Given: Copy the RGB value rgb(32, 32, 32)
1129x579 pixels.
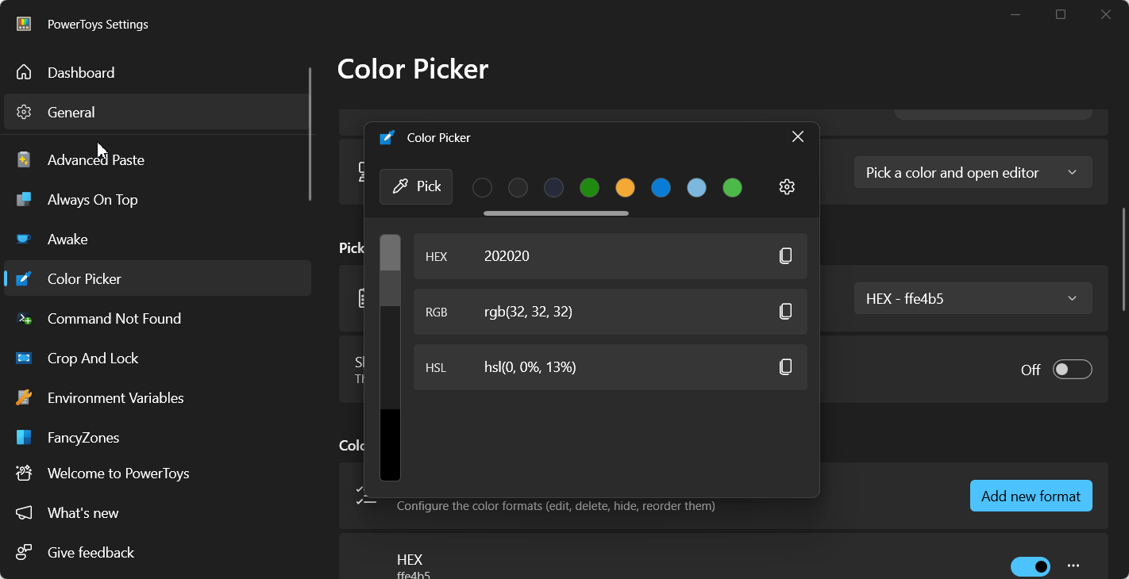Looking at the screenshot, I should click(x=785, y=311).
